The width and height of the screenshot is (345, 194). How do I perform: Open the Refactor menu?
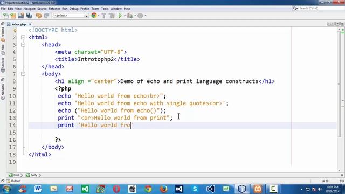(x=54, y=9)
